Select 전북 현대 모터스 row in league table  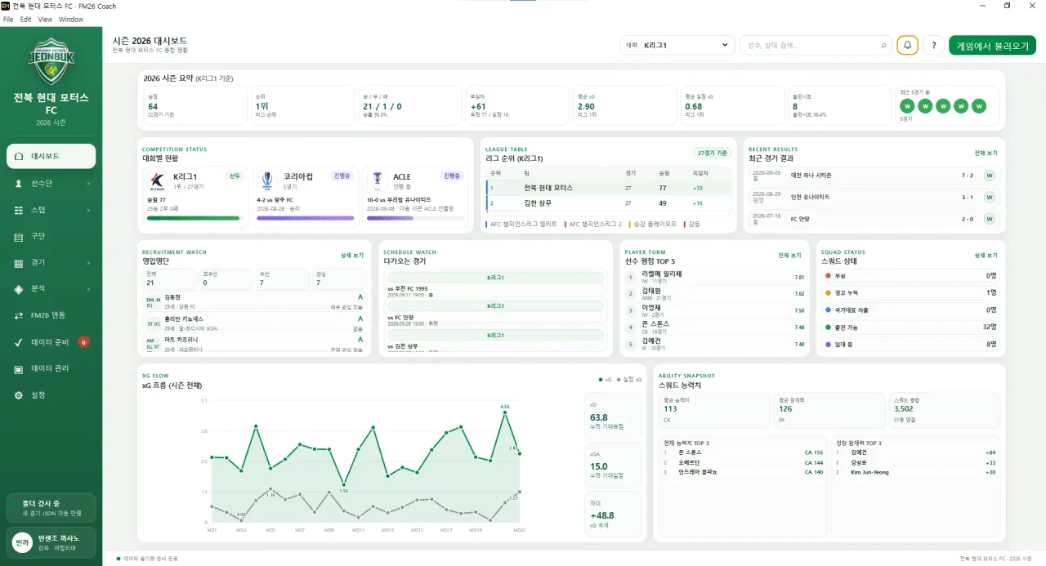[608, 188]
